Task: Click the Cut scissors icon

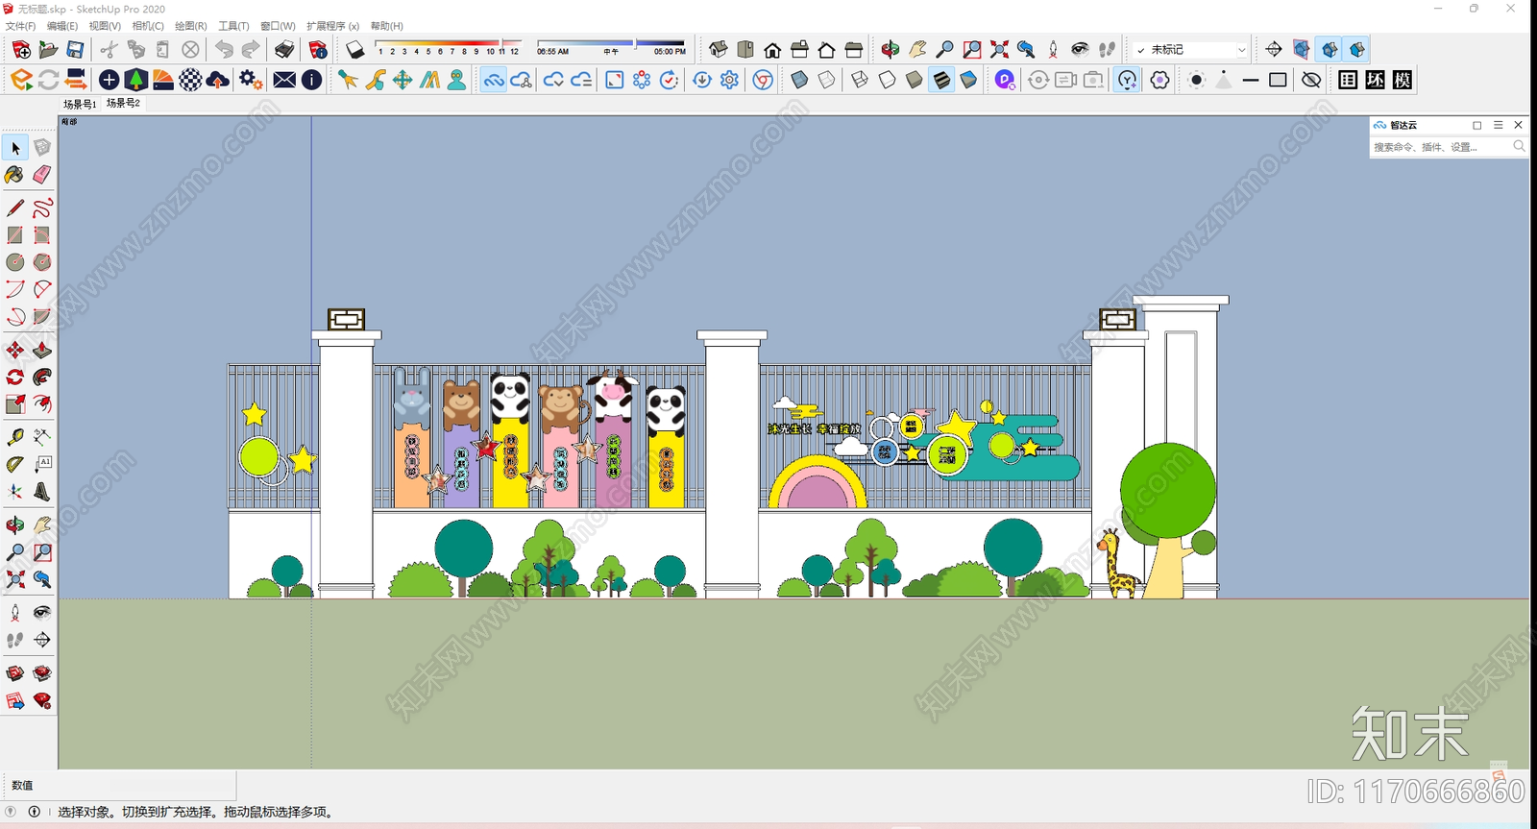Action: [109, 49]
